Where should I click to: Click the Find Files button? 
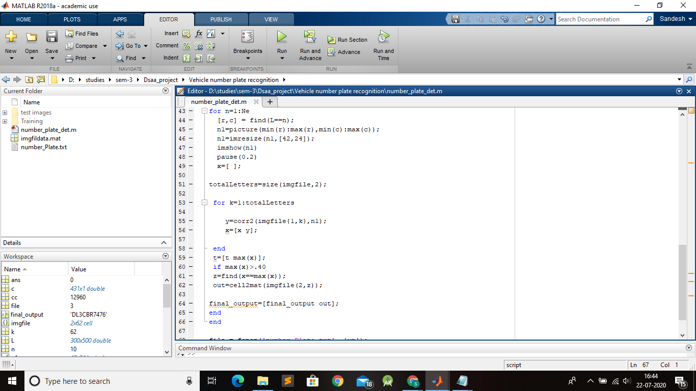(x=82, y=34)
